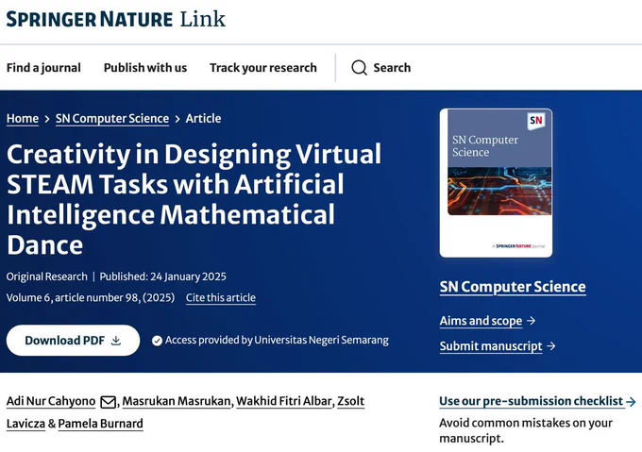Click the arrow icon next to Aims and scope

531,321
